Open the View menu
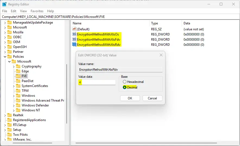The height and width of the screenshot is (146, 240). tap(23, 11)
